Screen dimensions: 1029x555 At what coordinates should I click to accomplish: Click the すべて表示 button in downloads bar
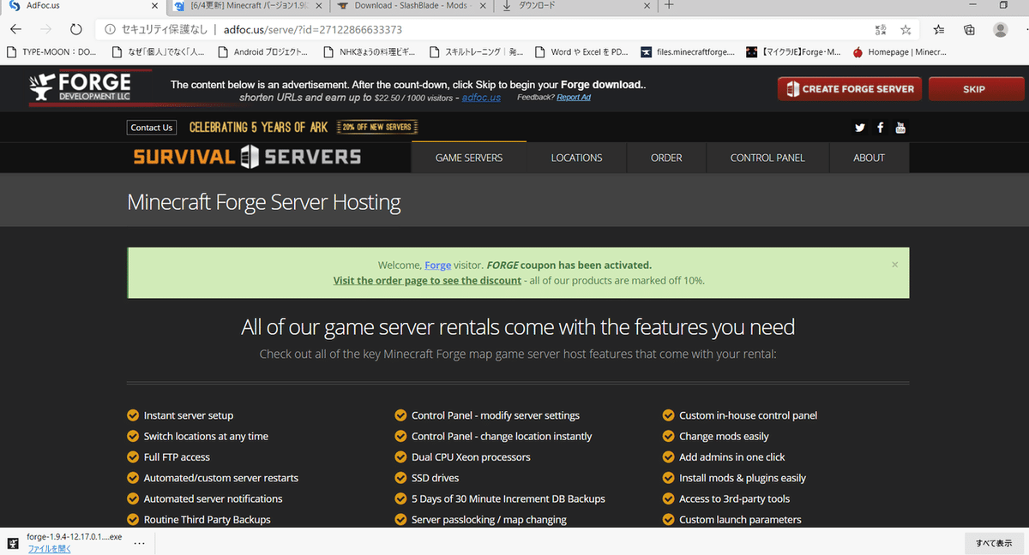click(993, 543)
